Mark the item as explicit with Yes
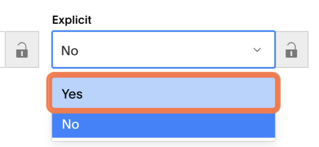The width and height of the screenshot is (319, 147). coord(164,93)
